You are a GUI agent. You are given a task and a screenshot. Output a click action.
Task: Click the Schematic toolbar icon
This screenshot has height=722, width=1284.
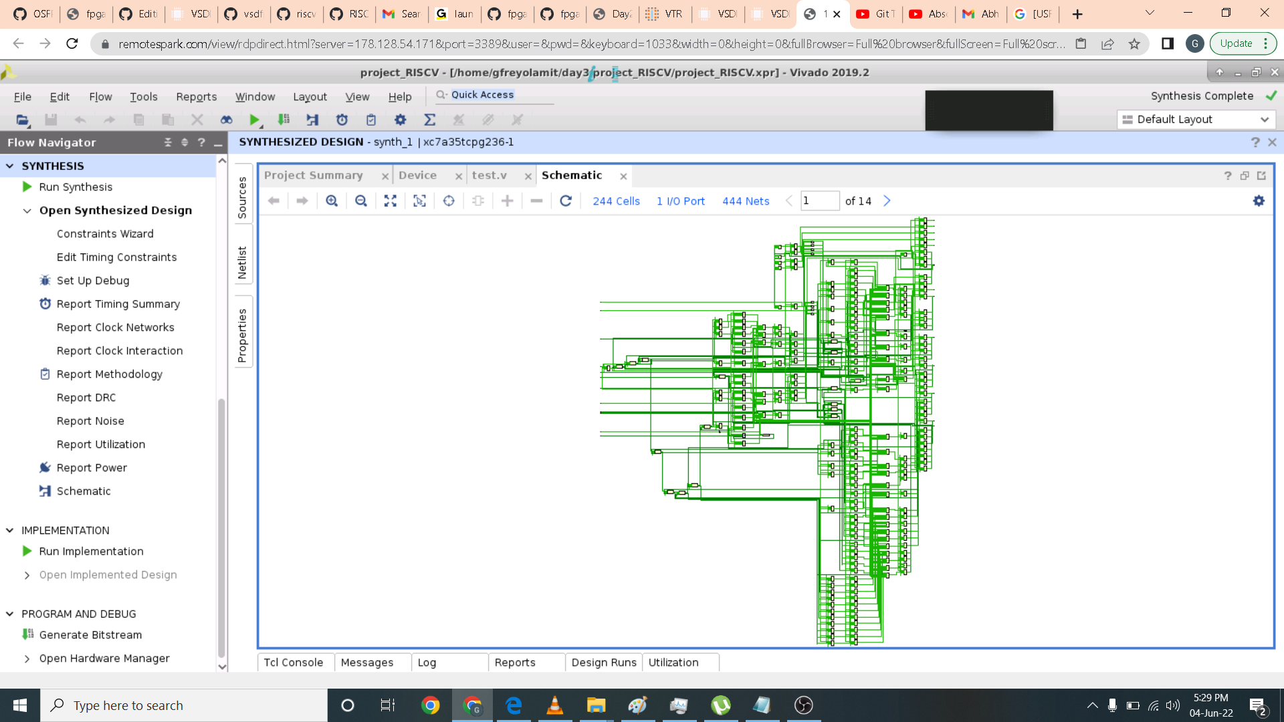tap(312, 120)
